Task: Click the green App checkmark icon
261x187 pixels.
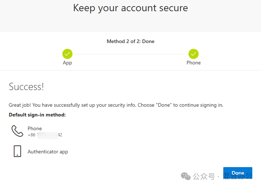Action: [x=67, y=54]
